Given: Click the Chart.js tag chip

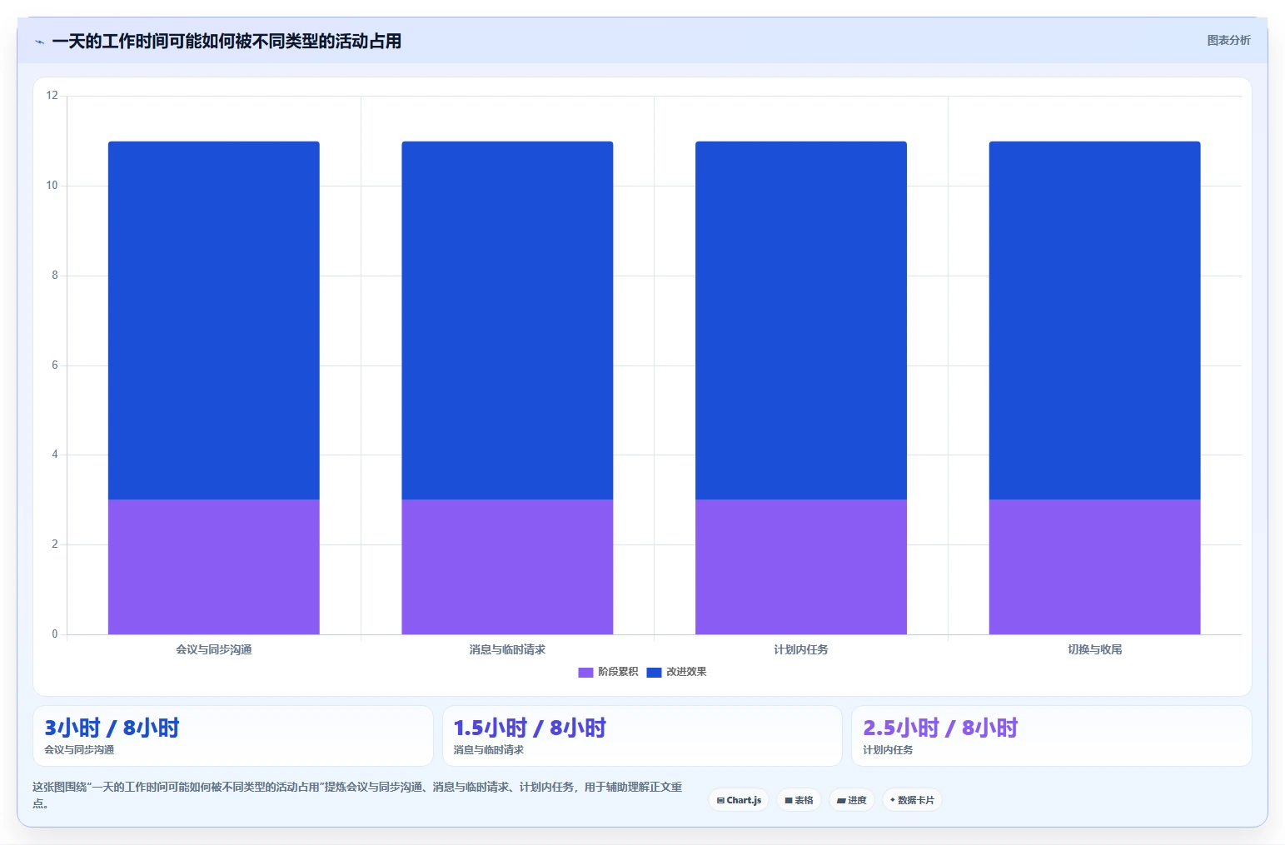Looking at the screenshot, I should pos(739,800).
